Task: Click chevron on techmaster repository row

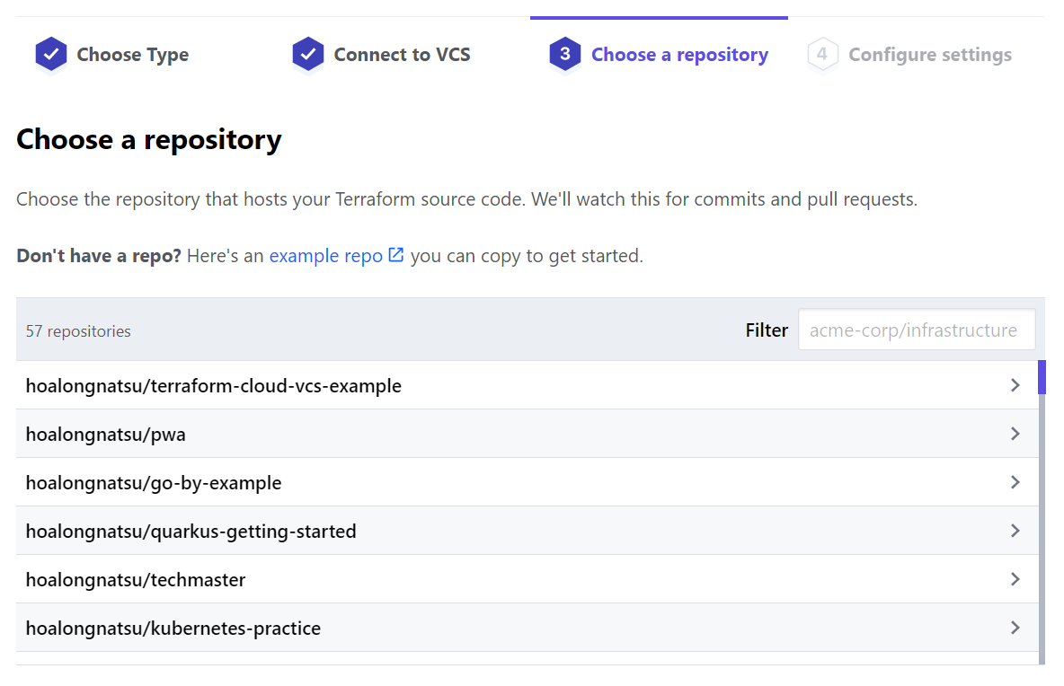Action: click(1015, 579)
